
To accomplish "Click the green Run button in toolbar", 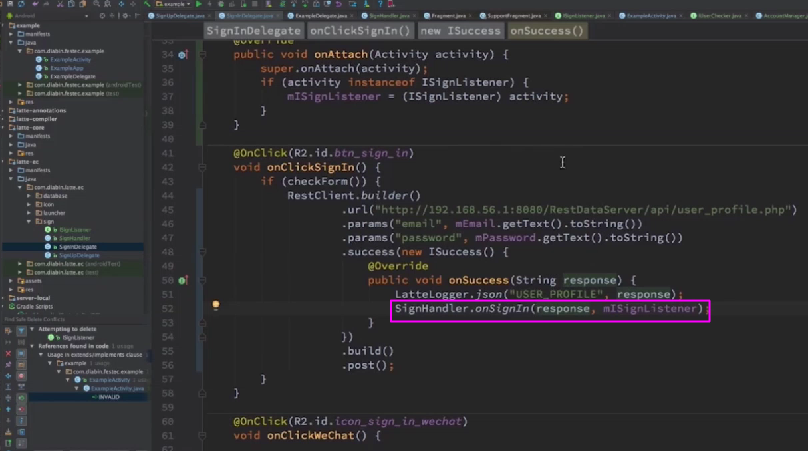I will coord(198,4).
